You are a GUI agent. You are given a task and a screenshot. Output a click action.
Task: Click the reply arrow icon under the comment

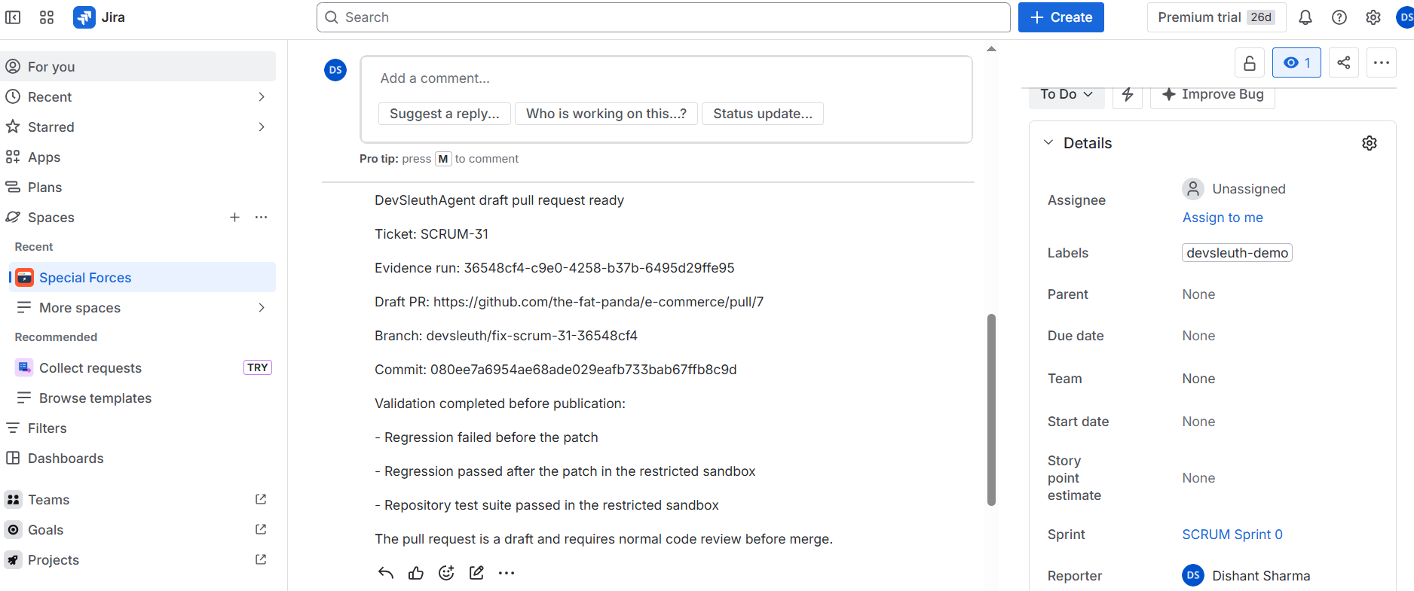point(386,573)
